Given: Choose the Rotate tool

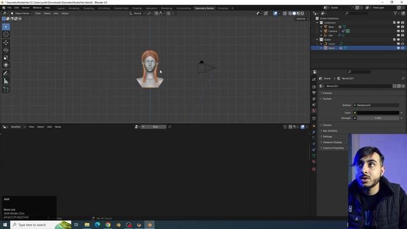Looking at the screenshot, I should (6, 50).
